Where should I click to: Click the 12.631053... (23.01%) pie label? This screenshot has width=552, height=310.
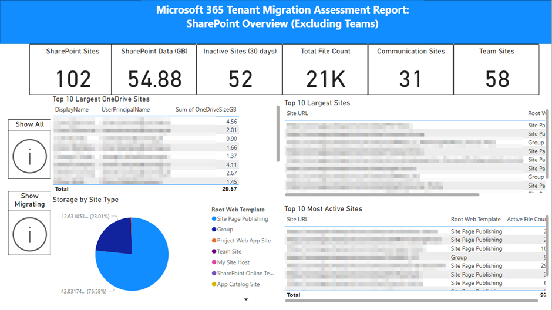click(x=86, y=217)
